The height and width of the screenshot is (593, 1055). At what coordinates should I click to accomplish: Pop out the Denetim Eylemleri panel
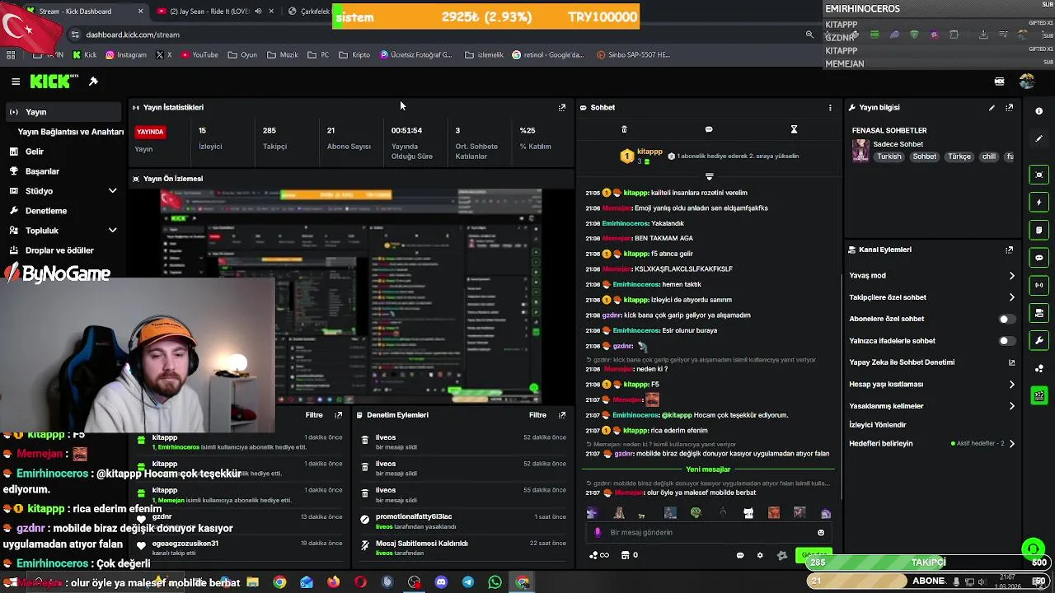tap(562, 415)
